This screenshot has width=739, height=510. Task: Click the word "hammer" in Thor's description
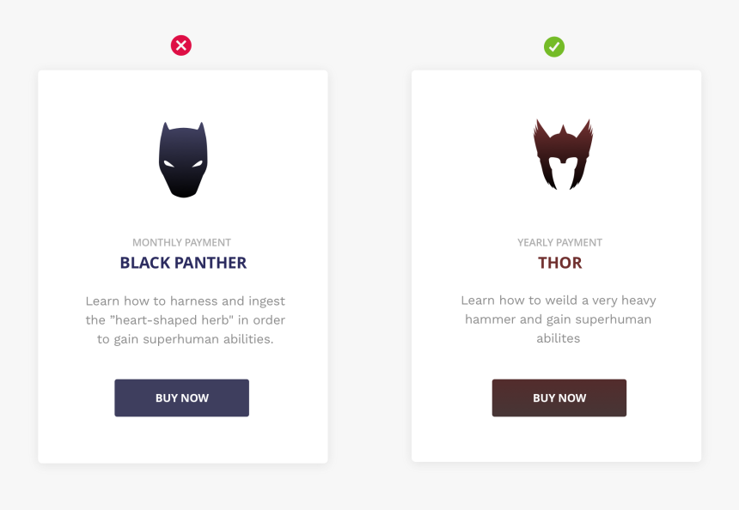492,319
